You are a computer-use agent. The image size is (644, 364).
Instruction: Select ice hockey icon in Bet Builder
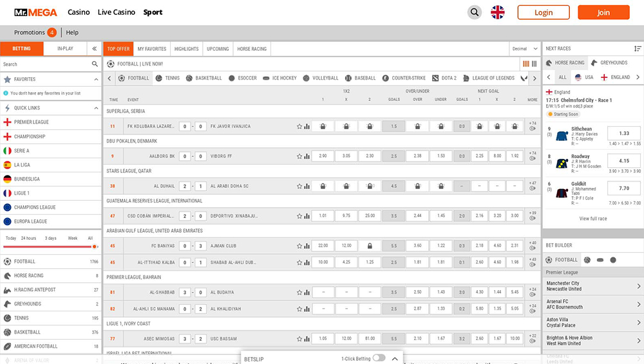click(600, 260)
